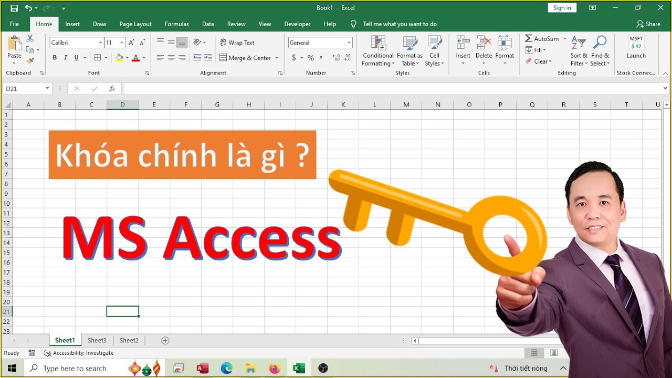Click Sort & Filter icon

tap(579, 43)
